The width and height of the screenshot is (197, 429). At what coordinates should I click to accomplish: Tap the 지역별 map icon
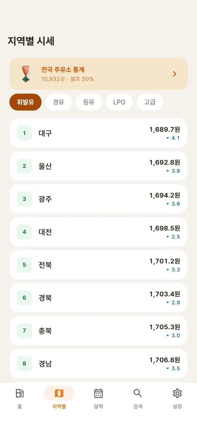(x=59, y=393)
